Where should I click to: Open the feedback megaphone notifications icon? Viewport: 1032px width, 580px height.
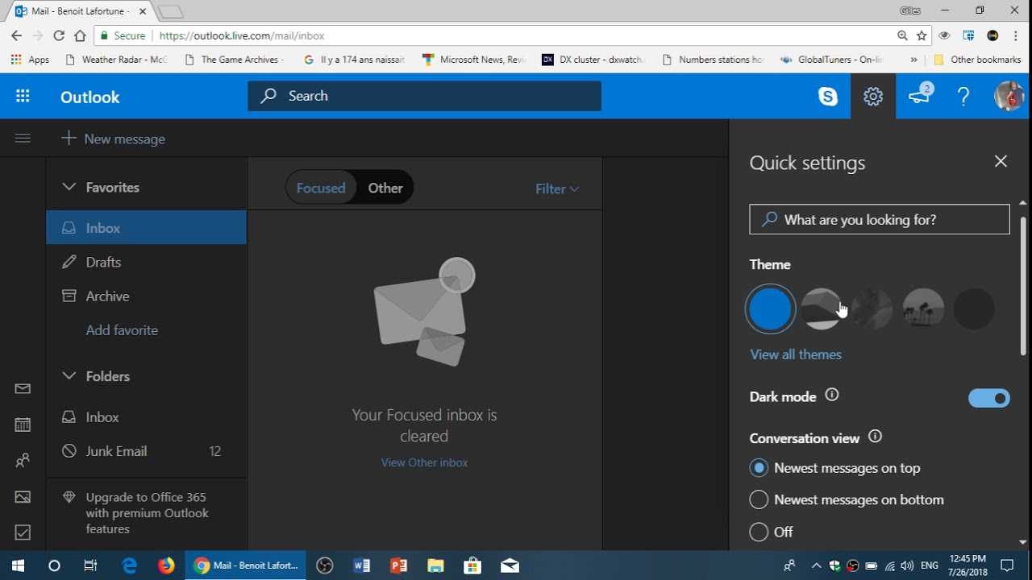tap(919, 96)
